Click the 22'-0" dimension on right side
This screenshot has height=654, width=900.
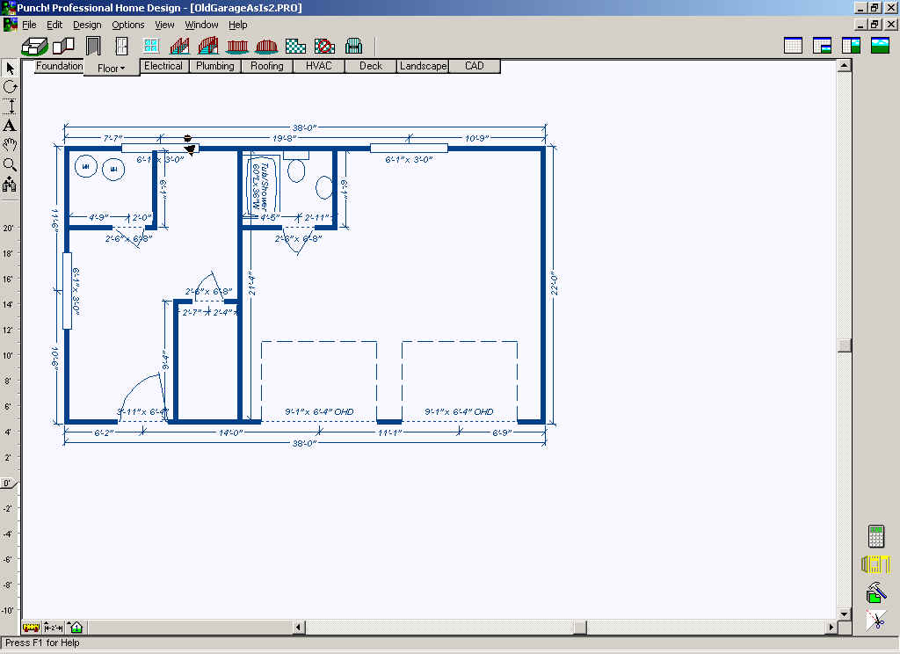coord(555,284)
